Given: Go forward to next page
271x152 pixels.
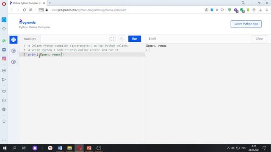Looking at the screenshot, I should (18, 10).
